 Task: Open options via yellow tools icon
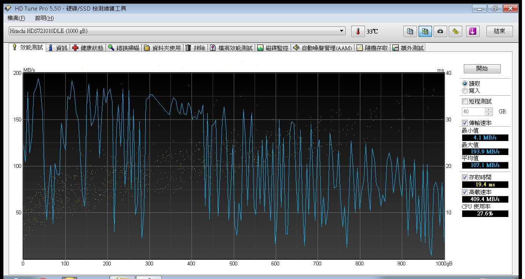456,31
